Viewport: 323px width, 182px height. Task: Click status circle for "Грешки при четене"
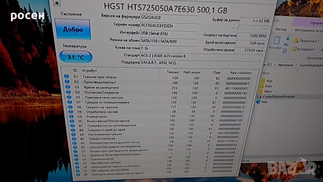66,76
